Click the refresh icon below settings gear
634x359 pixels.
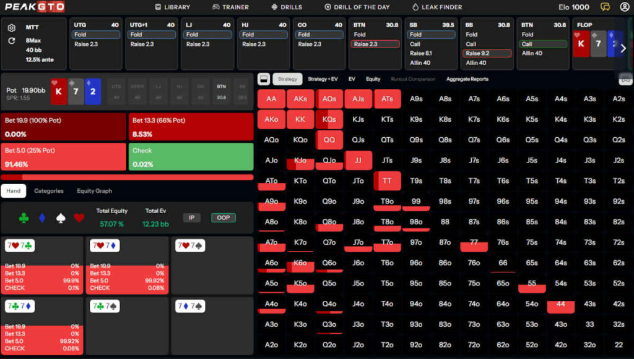point(12,41)
